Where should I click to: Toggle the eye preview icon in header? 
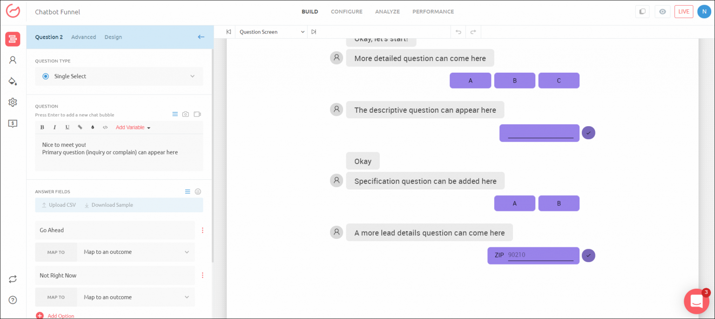[662, 12]
